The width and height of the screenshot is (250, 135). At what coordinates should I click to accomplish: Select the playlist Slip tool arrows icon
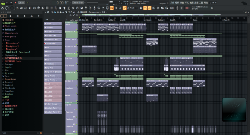point(63,12)
